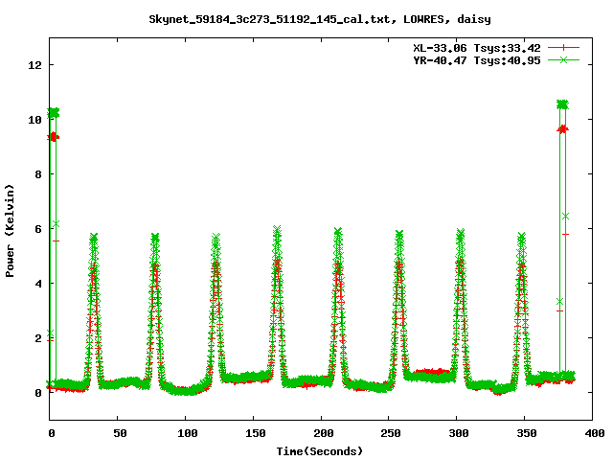Click the x-axis tick label 100
Viewport: 613px width, 460px height.
point(188,433)
